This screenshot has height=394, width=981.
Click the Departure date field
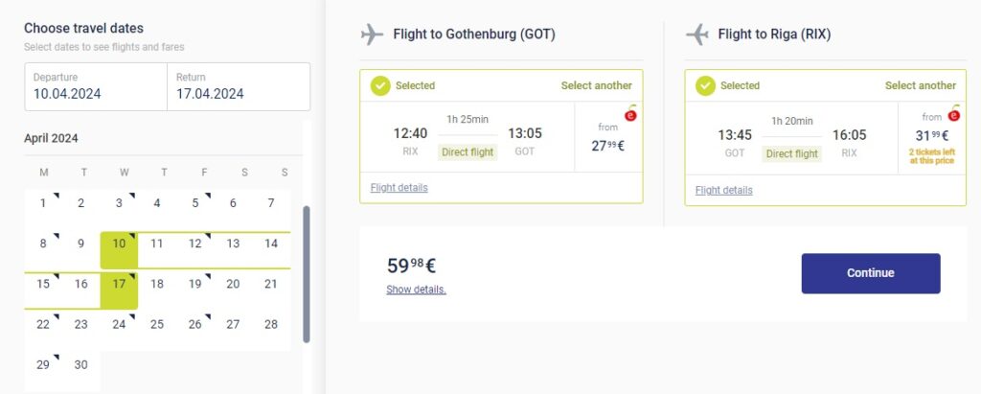(x=95, y=86)
